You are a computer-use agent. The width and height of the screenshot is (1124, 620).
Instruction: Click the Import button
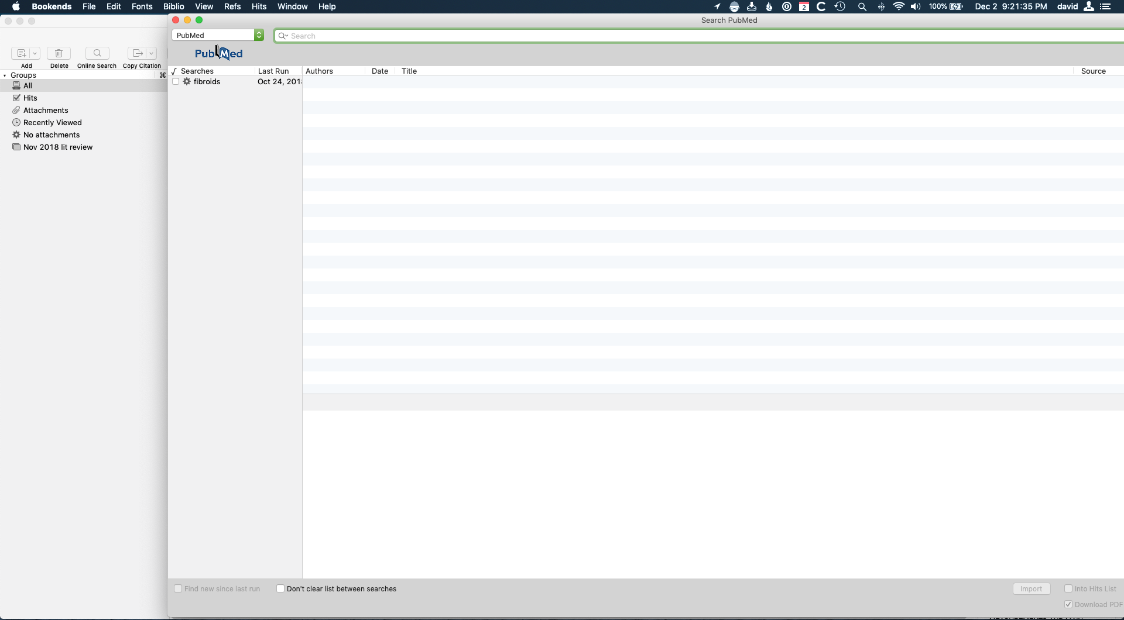point(1032,589)
